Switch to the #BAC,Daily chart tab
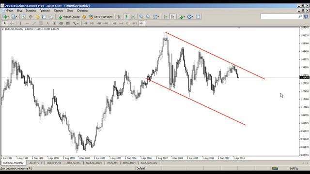 point(129,163)
